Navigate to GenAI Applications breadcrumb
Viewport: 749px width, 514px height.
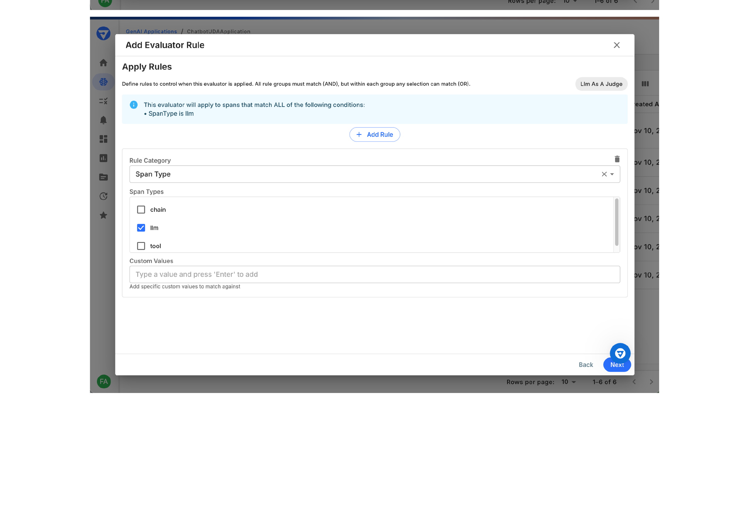pos(152,31)
